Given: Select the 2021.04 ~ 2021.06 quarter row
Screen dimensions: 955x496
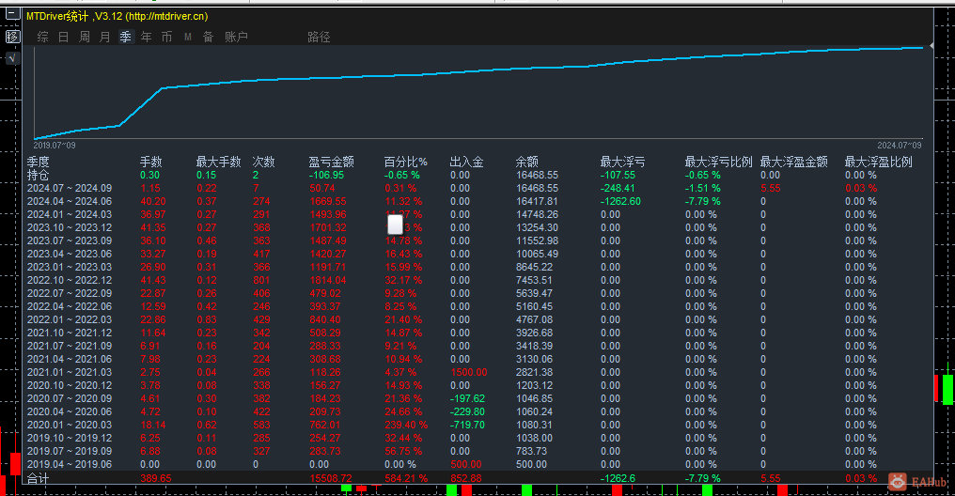Looking at the screenshot, I should (477, 359).
